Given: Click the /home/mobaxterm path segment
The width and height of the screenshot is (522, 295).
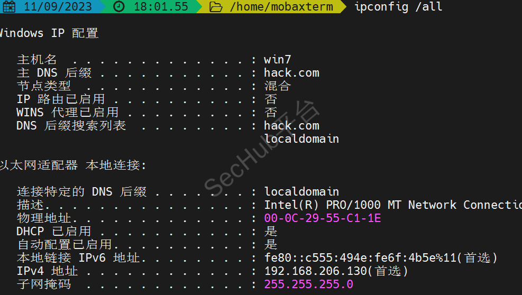Looking at the screenshot, I should [281, 7].
